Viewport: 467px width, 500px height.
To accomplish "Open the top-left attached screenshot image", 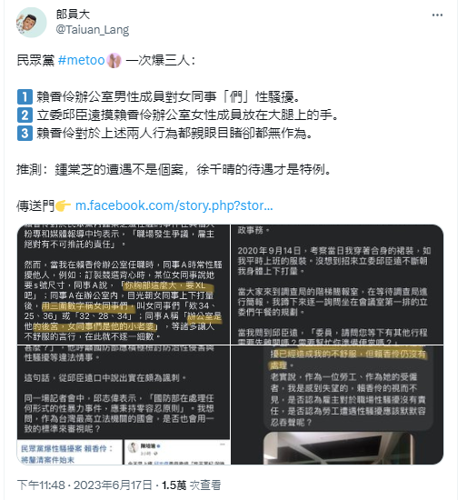I will (124, 285).
